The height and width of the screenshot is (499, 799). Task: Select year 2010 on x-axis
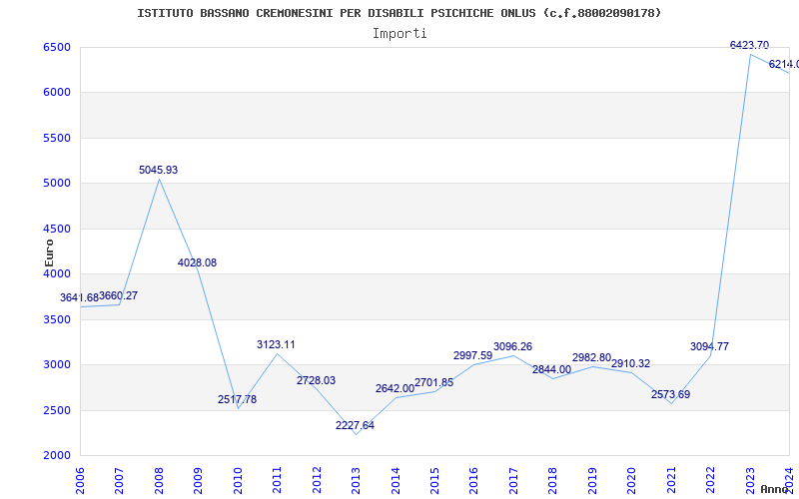[238, 480]
